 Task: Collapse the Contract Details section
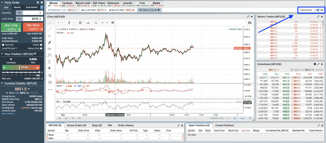point(2,83)
